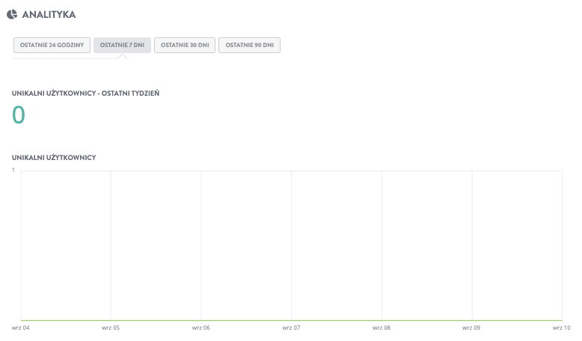Open the Ostatnie 90 dni view

coord(249,46)
